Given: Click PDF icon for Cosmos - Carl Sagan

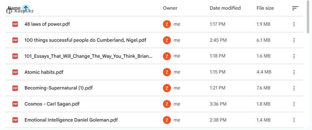Looking at the screenshot, I should [15, 104].
